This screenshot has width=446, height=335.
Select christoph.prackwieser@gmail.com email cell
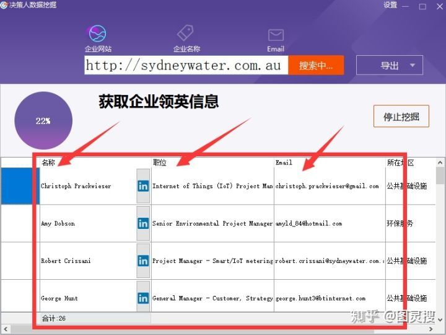[328, 186]
